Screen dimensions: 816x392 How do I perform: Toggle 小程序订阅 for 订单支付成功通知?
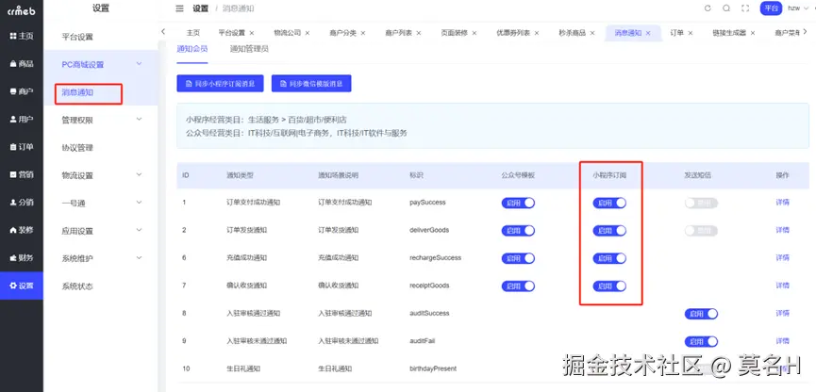click(609, 203)
